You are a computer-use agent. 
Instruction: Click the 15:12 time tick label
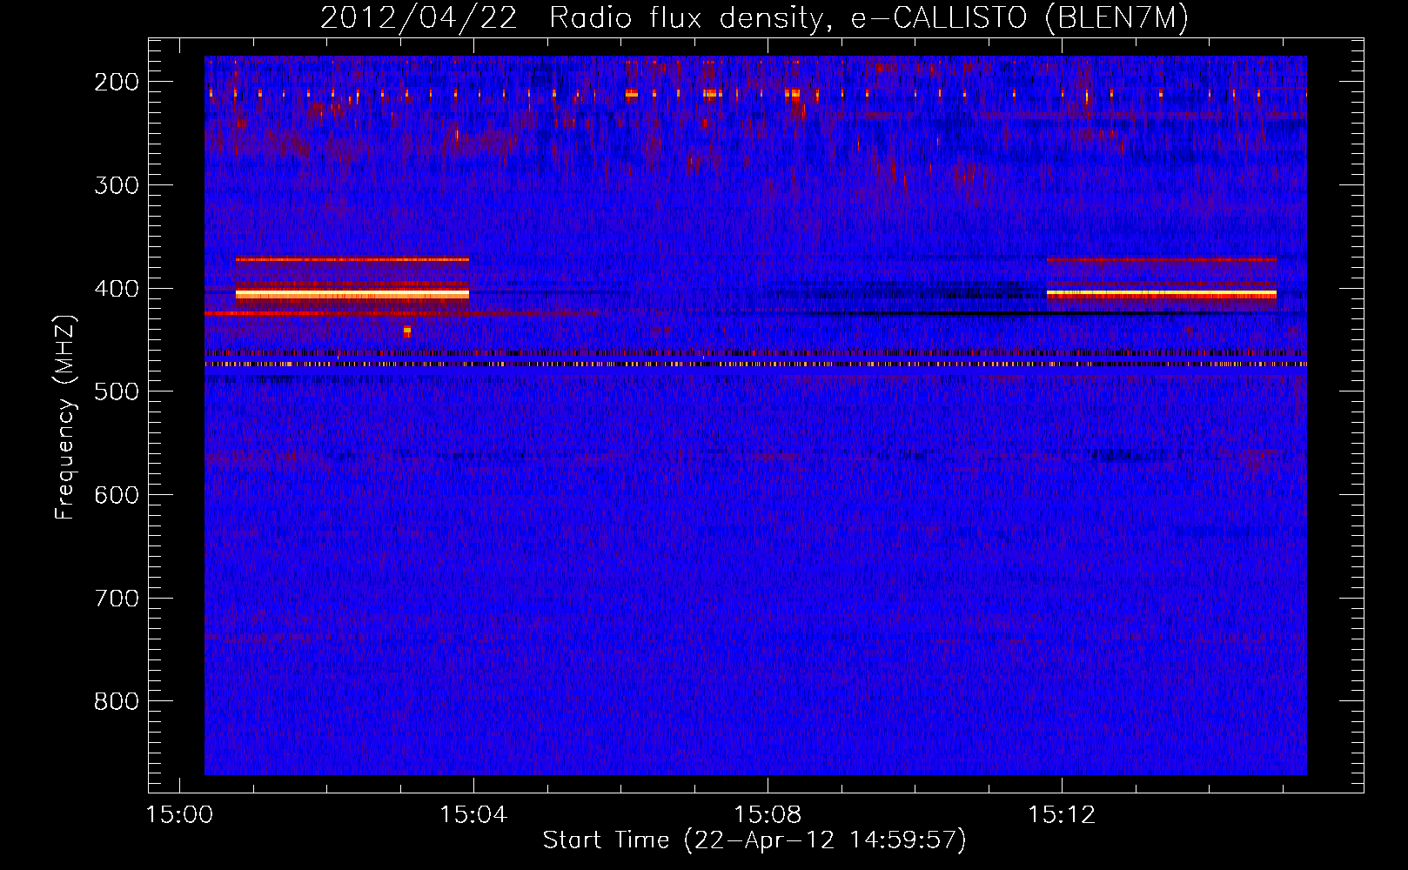(x=1062, y=815)
